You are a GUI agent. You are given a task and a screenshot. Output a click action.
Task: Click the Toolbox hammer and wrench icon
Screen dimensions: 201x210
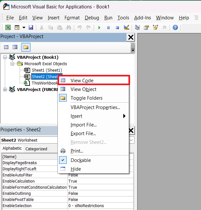coord(164,27)
